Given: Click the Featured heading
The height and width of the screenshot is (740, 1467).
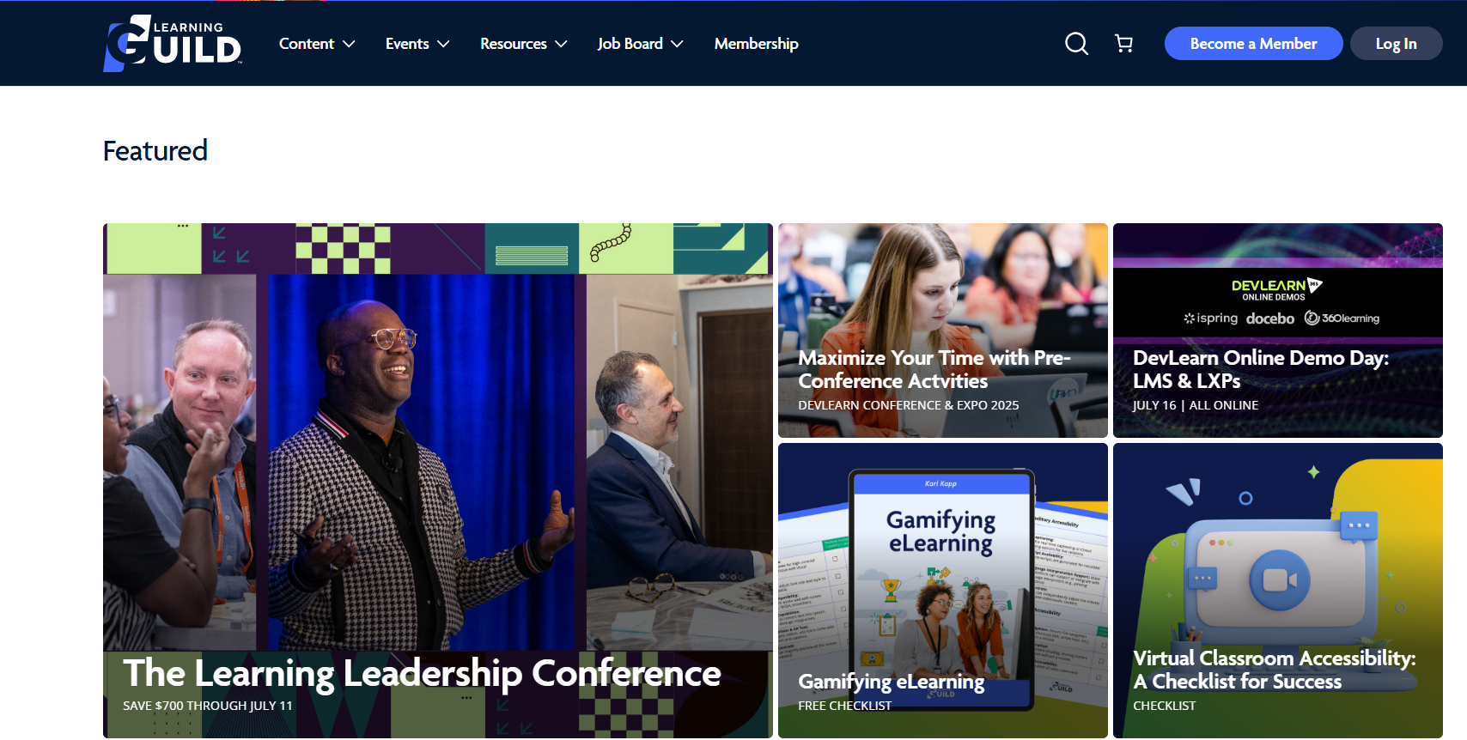Looking at the screenshot, I should (x=155, y=151).
